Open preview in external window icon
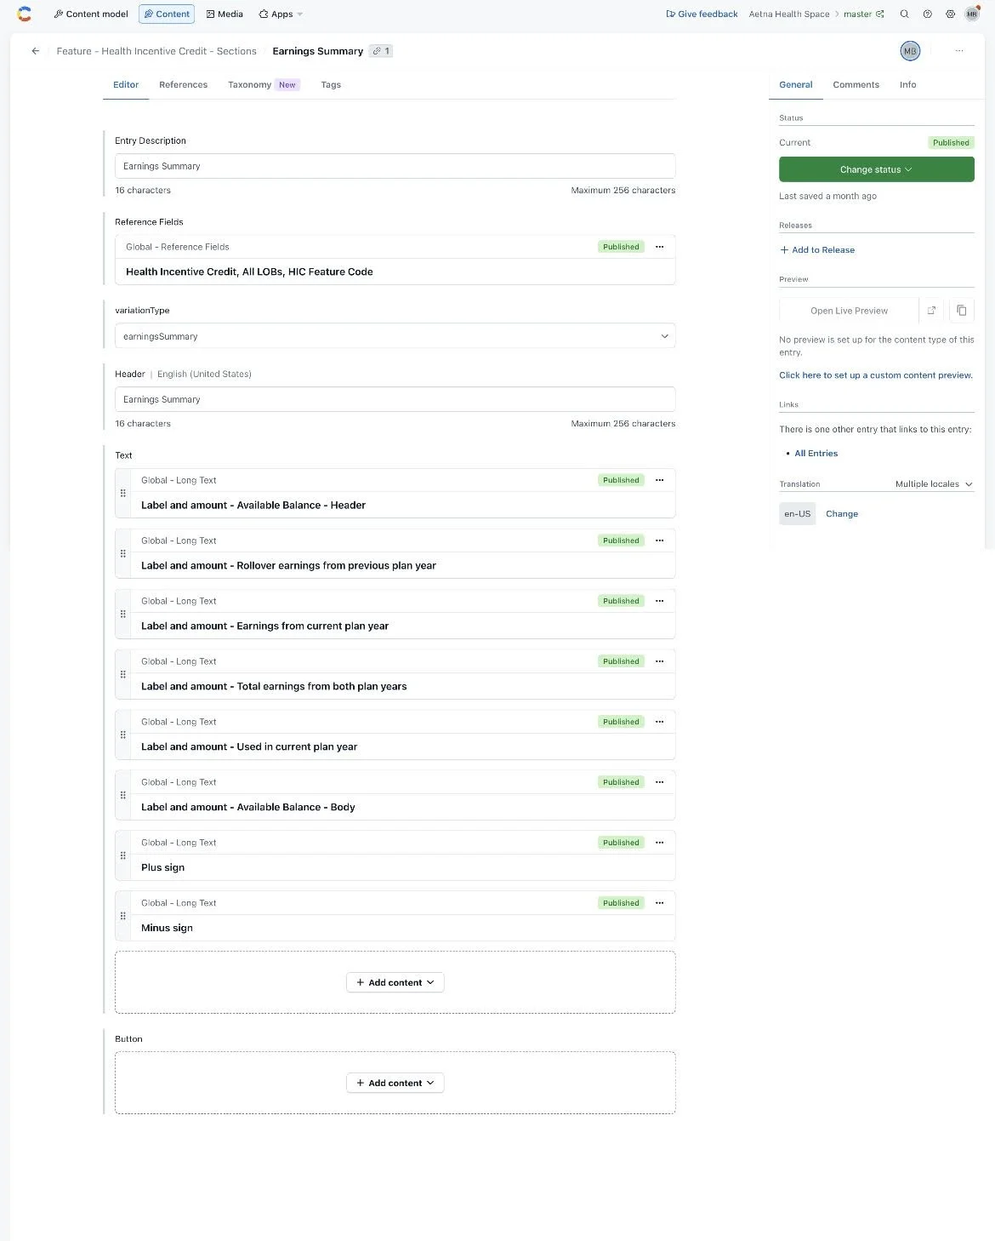Image resolution: width=995 pixels, height=1241 pixels. [931, 310]
